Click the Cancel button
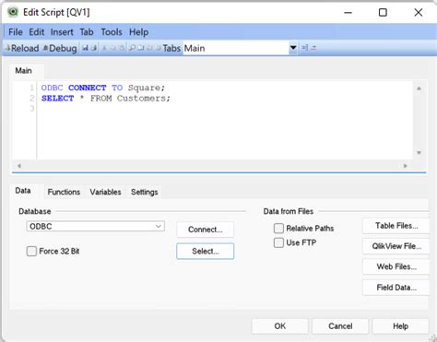The height and width of the screenshot is (342, 437). point(340,326)
